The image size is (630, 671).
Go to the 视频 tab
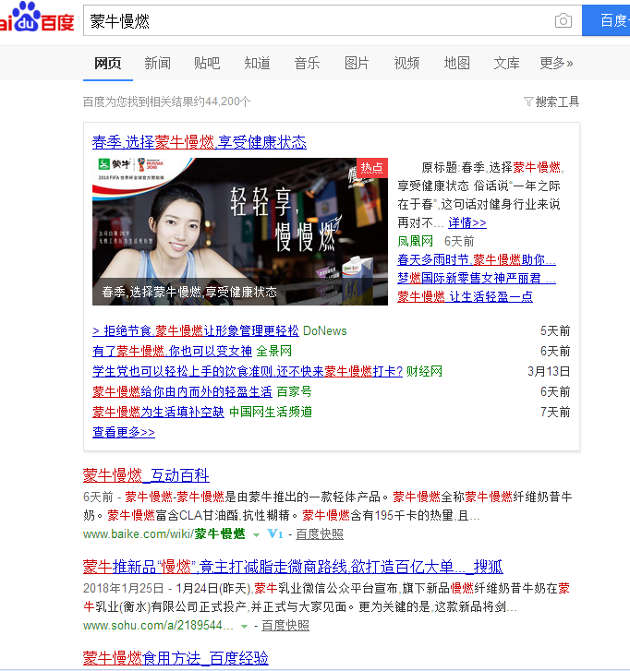[x=406, y=64]
